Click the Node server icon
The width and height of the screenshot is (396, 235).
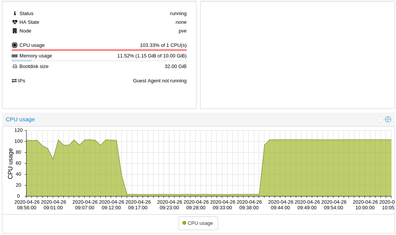(x=15, y=31)
